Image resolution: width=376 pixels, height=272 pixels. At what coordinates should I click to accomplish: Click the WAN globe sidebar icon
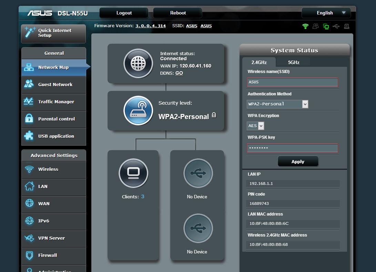[30, 203]
